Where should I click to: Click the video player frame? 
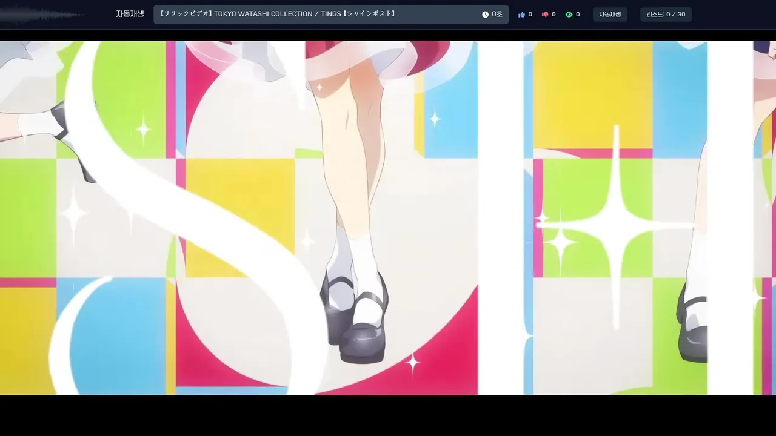point(388,218)
